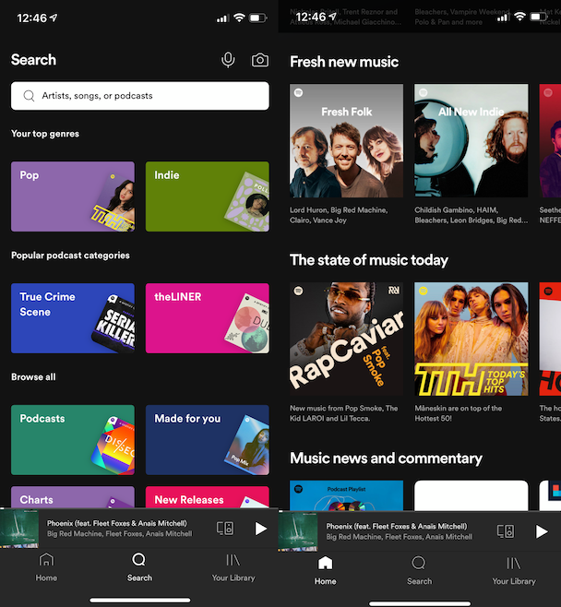561x607 pixels.
Task: Click Spotify logo on Fresh Folk cover
Action: (x=298, y=92)
